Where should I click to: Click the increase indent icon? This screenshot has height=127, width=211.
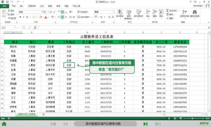[74, 17]
